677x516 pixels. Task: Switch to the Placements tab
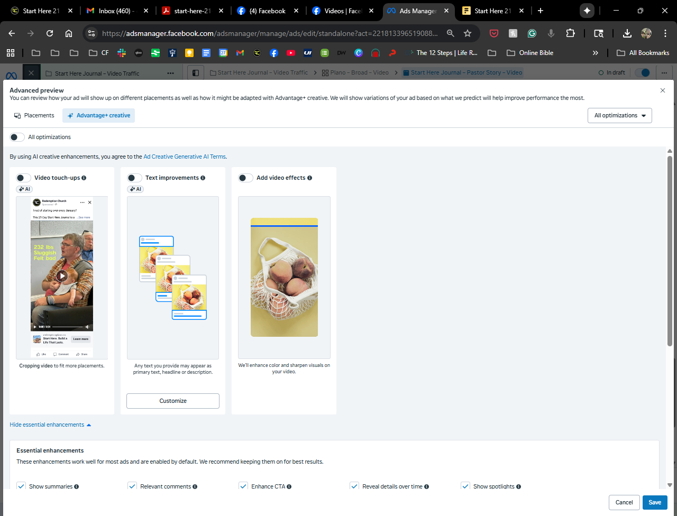[x=34, y=115]
